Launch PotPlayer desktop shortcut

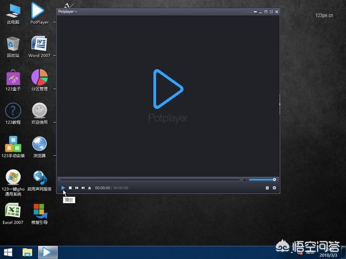39,13
